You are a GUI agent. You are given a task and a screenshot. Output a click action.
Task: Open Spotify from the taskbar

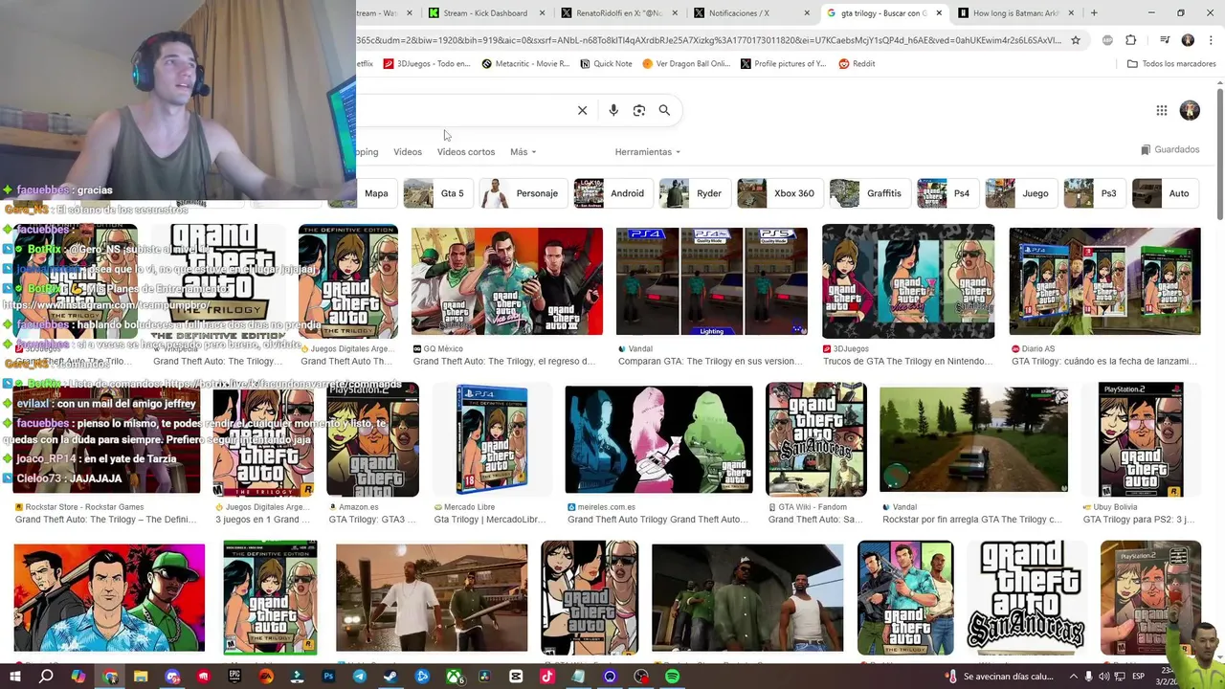[672, 677]
